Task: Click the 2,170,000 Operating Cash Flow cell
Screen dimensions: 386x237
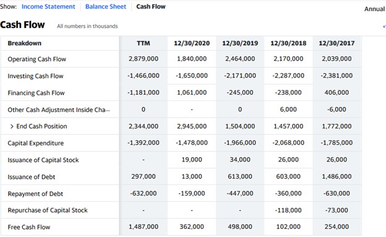Action: (288, 59)
